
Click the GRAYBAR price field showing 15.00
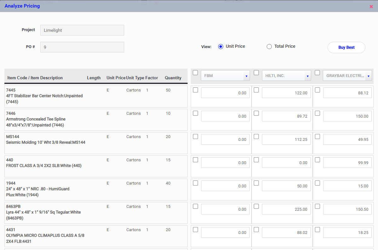pyautogui.click(x=347, y=186)
